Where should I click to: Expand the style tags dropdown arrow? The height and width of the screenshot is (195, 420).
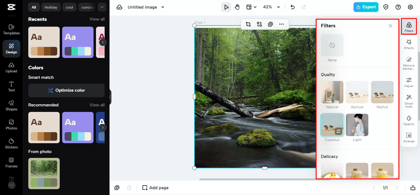(102, 7)
